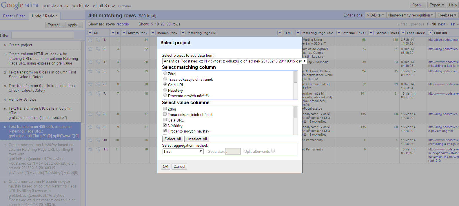Star row 1 in the data grid
Image resolution: width=459 pixels, height=206 pixels.
pyautogui.click(x=90, y=40)
